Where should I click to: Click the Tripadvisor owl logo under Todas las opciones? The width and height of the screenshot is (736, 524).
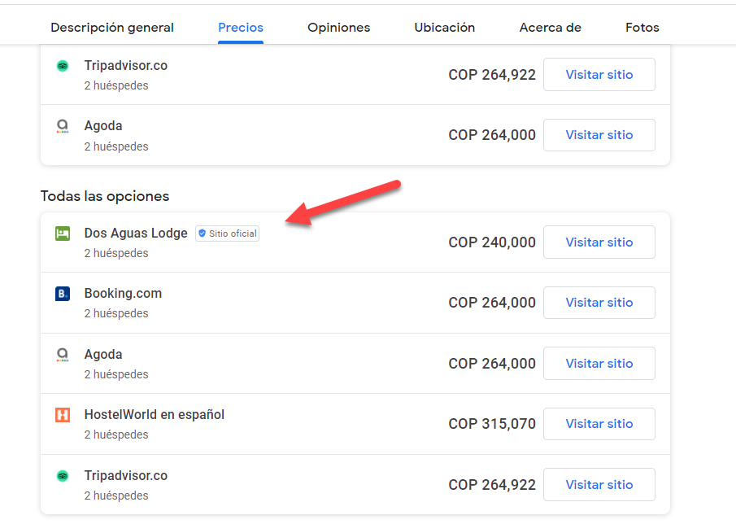point(63,476)
